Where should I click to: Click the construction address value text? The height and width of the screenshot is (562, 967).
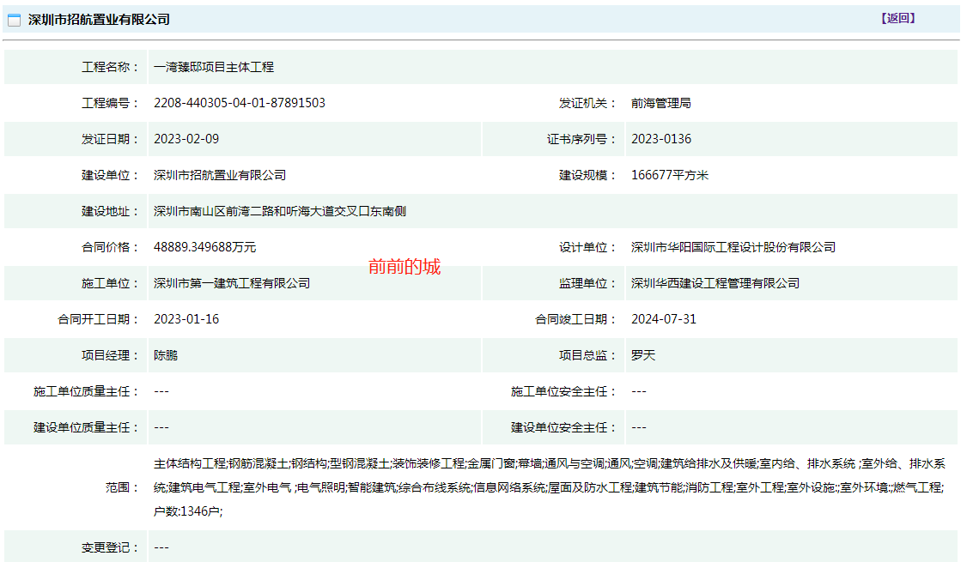279,211
